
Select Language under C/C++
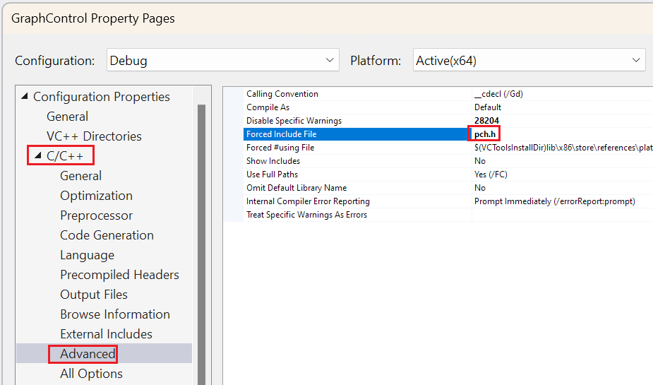click(x=87, y=255)
